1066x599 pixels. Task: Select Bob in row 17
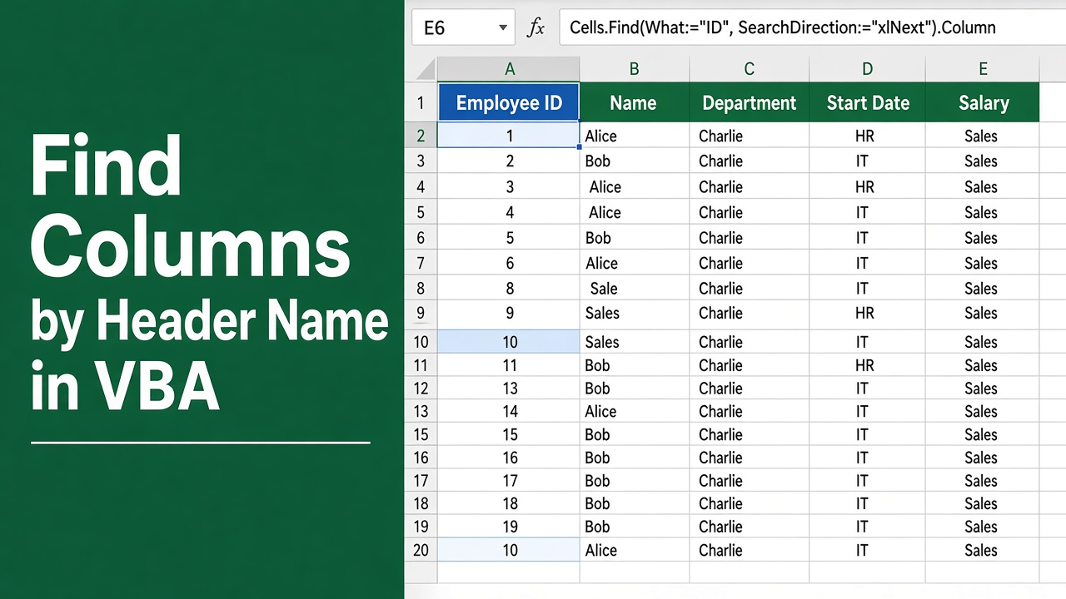[634, 481]
